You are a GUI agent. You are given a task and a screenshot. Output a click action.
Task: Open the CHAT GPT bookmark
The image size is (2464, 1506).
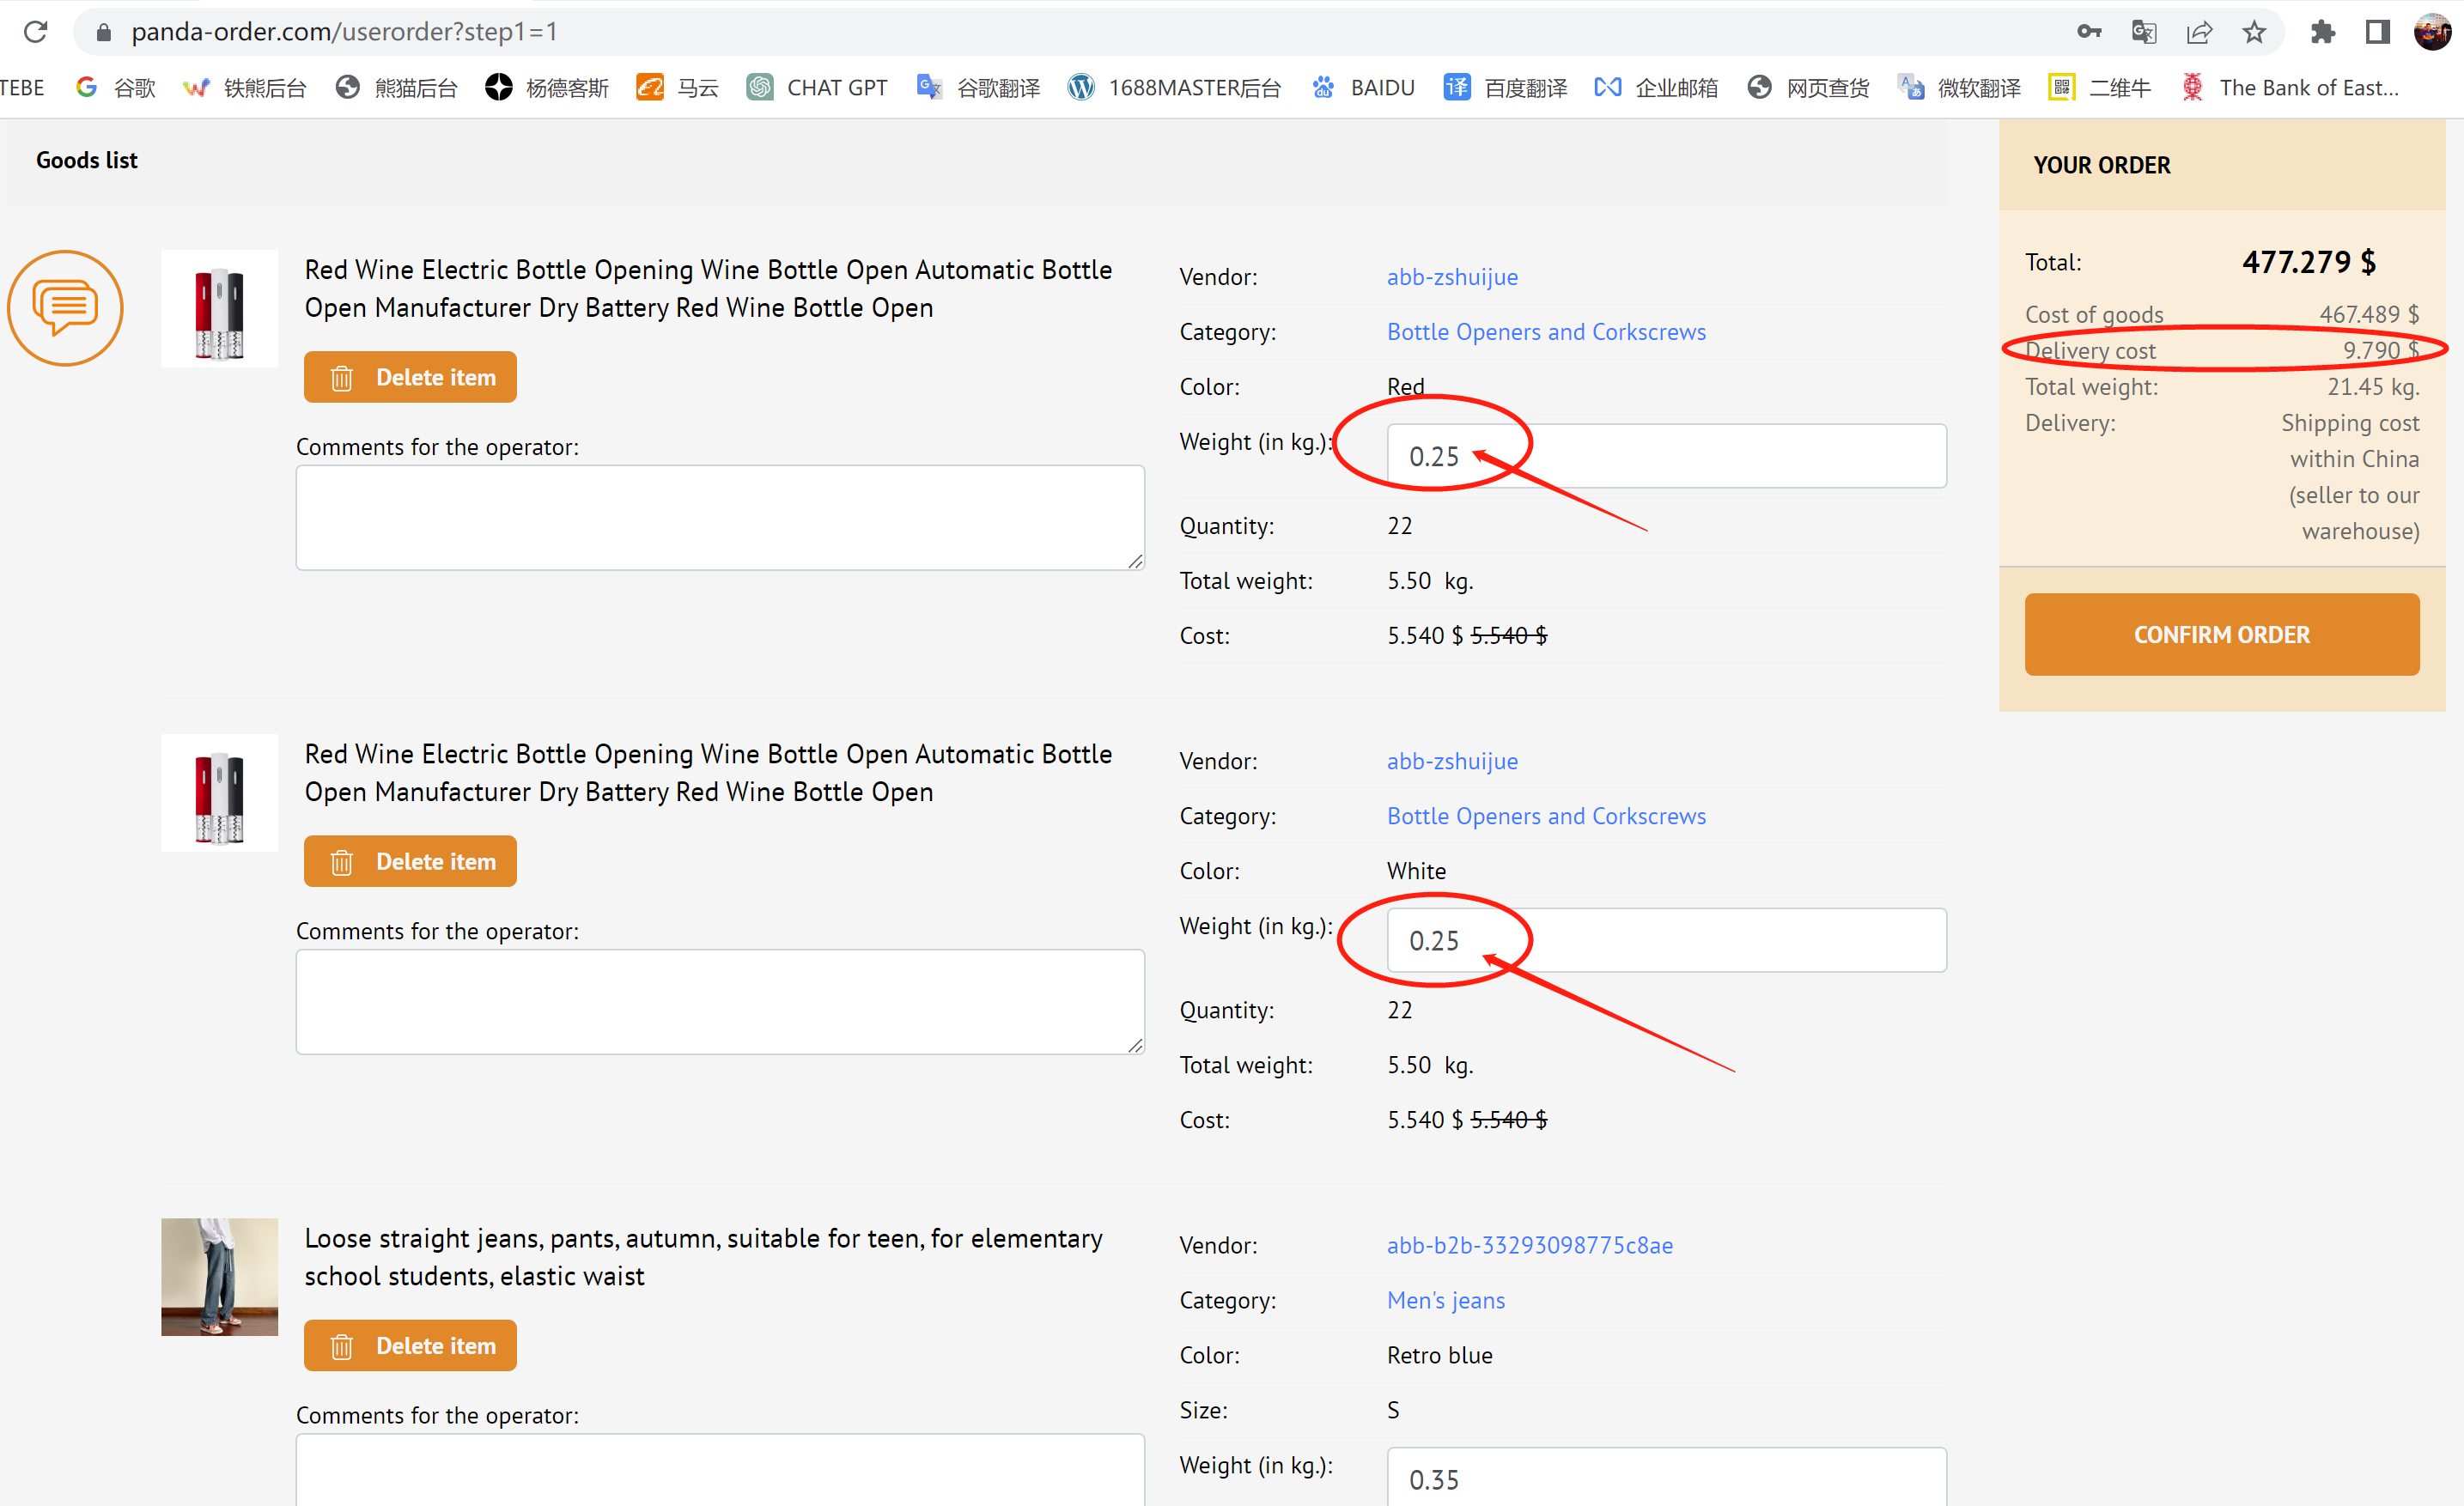[817, 88]
